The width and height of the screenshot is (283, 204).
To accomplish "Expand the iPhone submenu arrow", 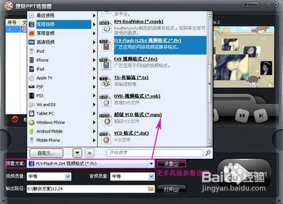I will point(94,60).
